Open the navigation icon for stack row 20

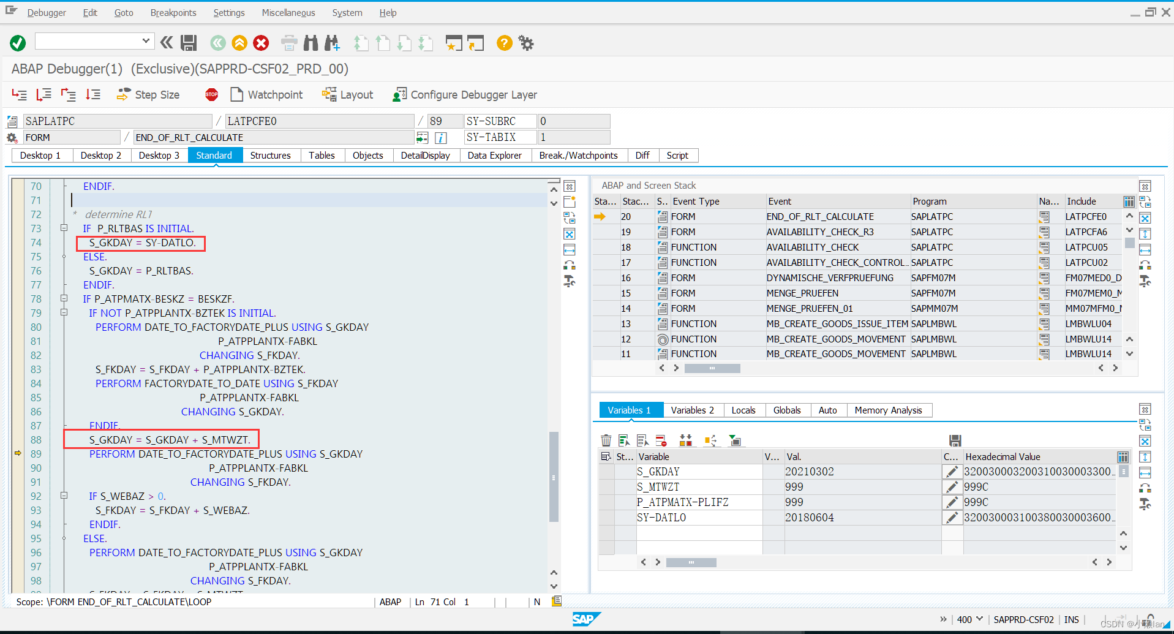click(x=1044, y=217)
